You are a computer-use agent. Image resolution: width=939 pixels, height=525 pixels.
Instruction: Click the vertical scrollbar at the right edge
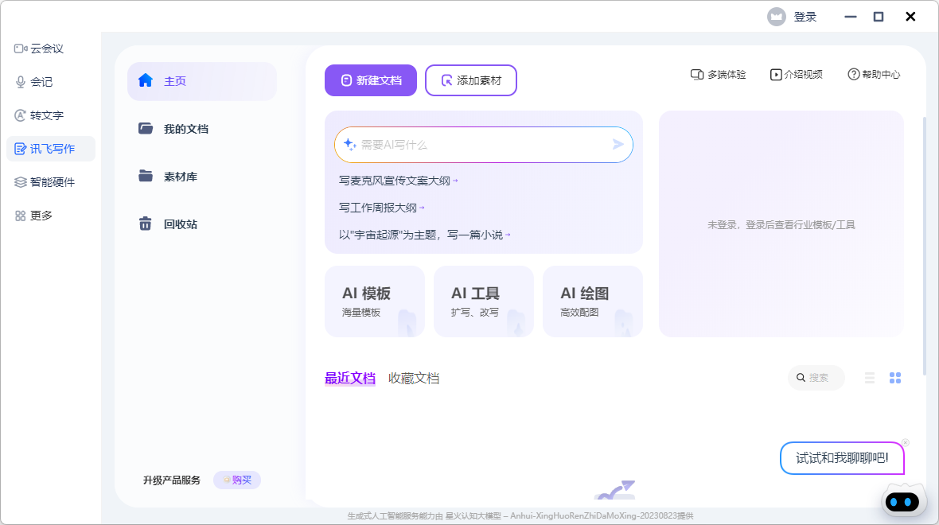coord(925,246)
